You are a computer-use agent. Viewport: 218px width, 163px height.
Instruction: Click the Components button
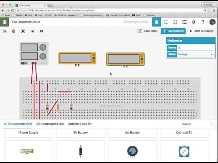(173, 31)
